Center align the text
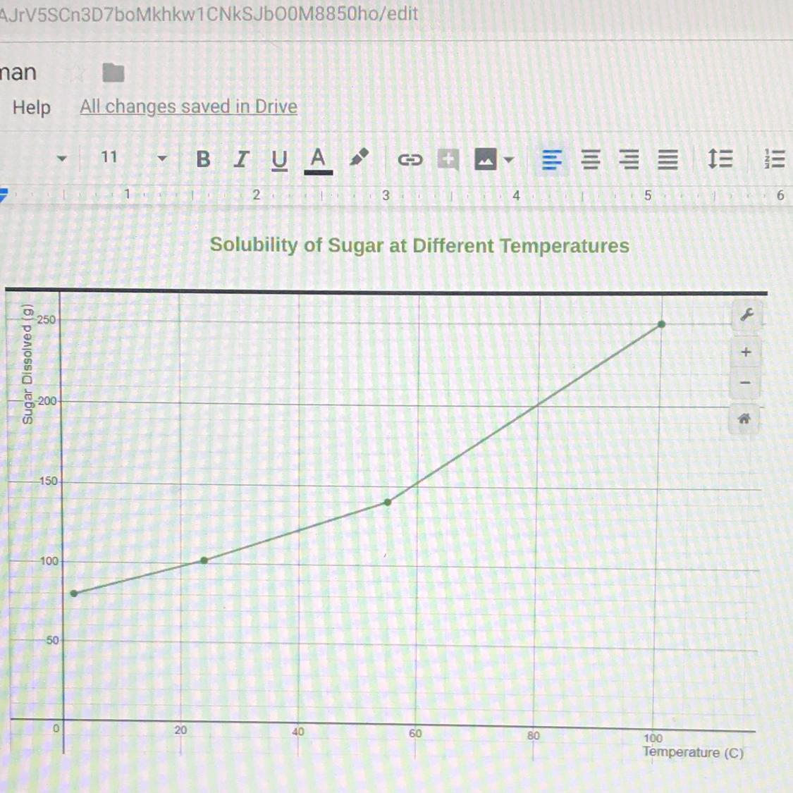 (591, 160)
